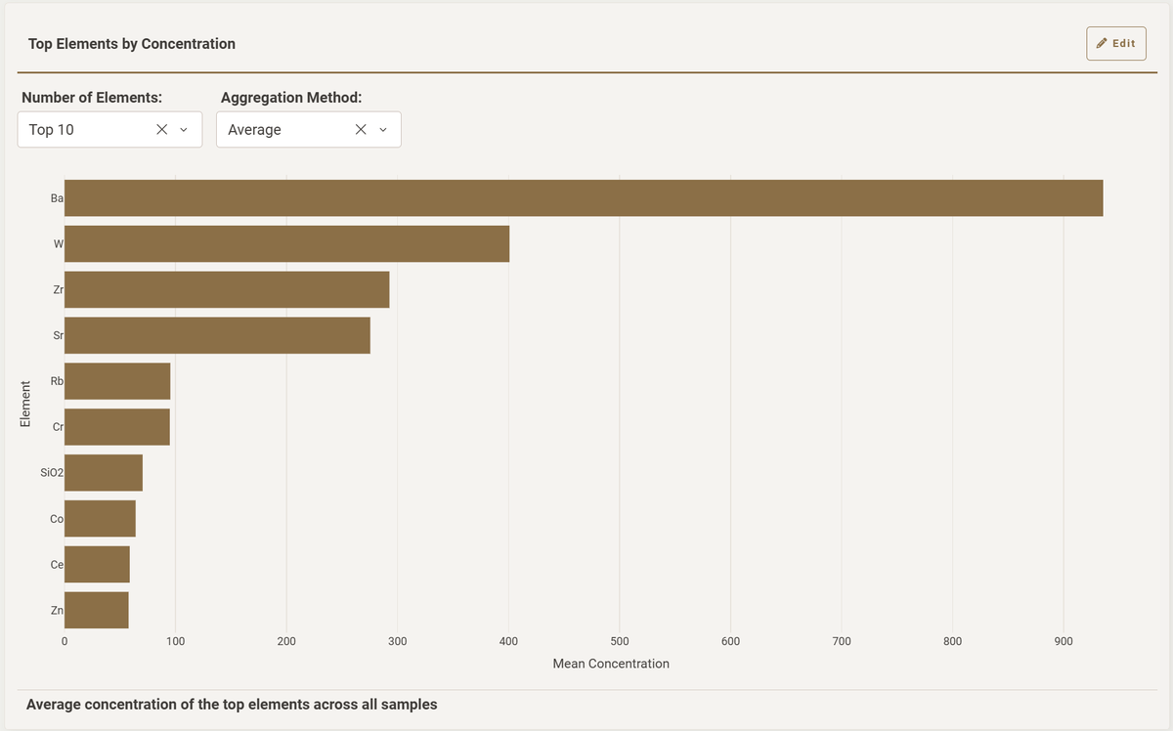
Task: Click the pencil icon on the Edit button
Action: coord(1101,43)
